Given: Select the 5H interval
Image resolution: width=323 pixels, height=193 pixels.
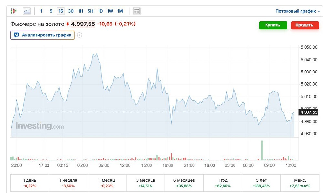Looking at the screenshot, I should (x=90, y=11).
